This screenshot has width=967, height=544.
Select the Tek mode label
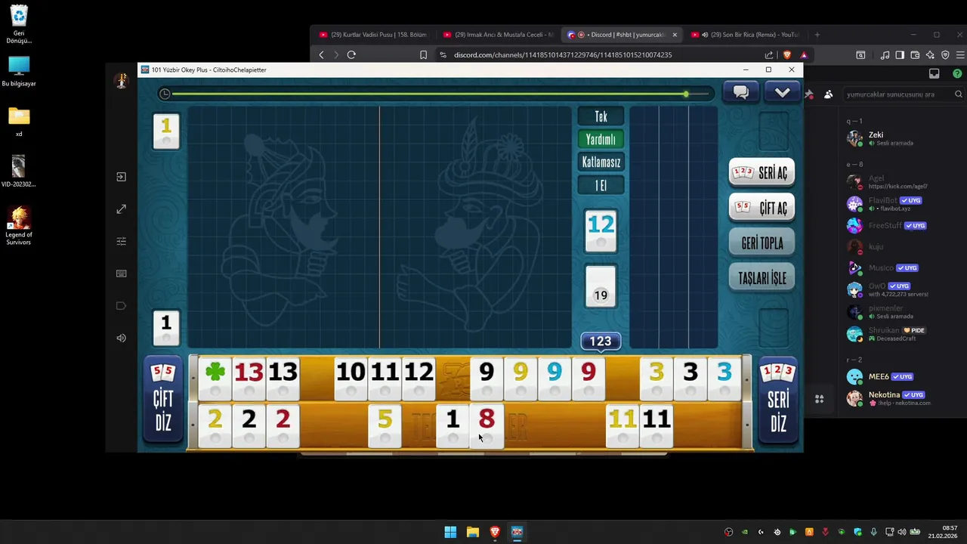pos(601,116)
